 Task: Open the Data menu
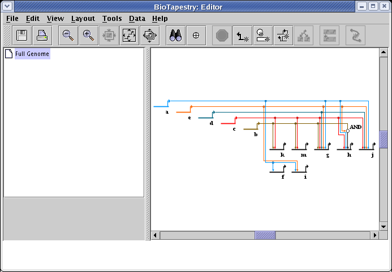[x=137, y=19]
